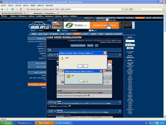Toggle the quick checkbox beside dropdowns
This screenshot has width=166, height=125.
(x=93, y=31)
